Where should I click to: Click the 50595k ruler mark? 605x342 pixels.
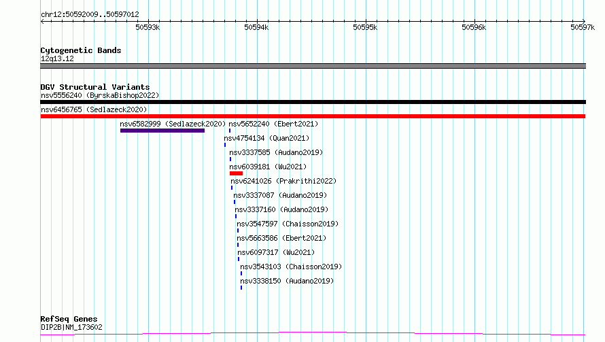point(366,27)
